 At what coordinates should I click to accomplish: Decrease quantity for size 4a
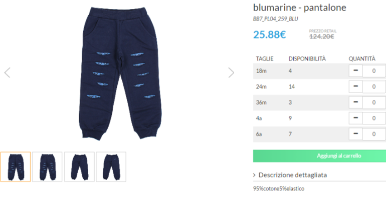[355, 118]
